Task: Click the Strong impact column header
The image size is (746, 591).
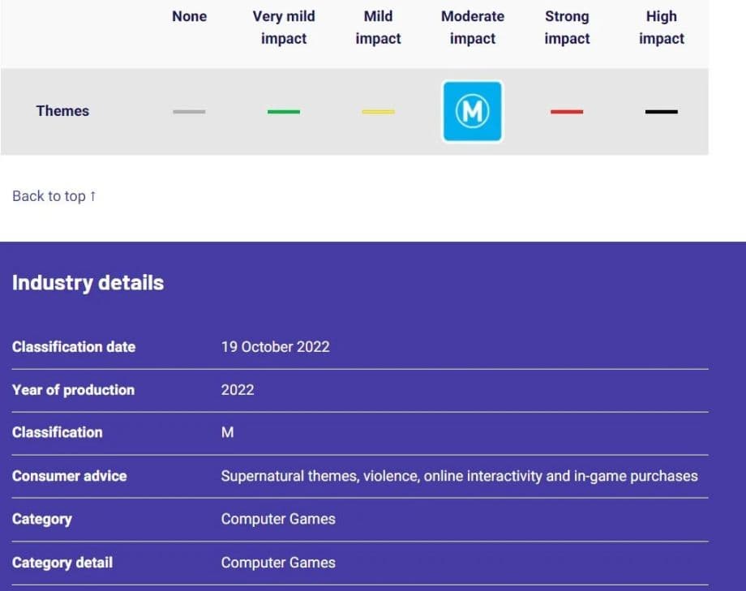Action: tap(567, 28)
